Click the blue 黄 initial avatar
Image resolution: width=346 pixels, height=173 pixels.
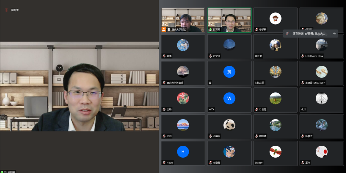(x=229, y=72)
